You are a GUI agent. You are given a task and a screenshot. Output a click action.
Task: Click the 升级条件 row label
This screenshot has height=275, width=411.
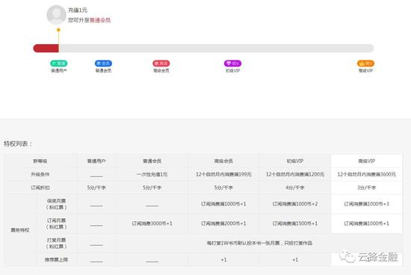point(40,174)
